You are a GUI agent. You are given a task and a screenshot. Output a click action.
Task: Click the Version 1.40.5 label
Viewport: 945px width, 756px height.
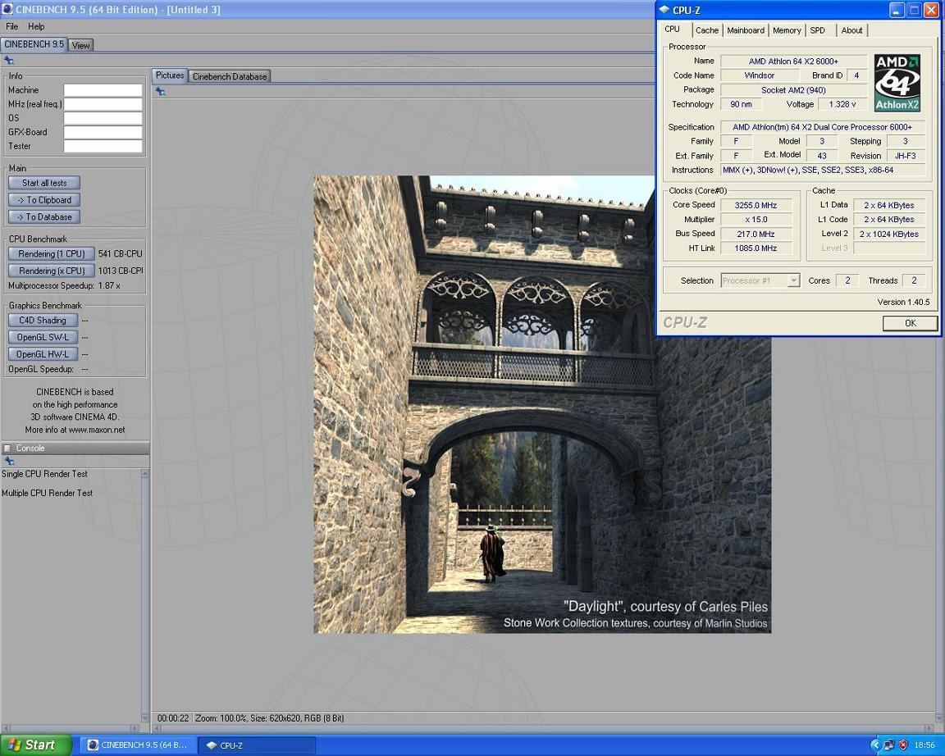903,303
